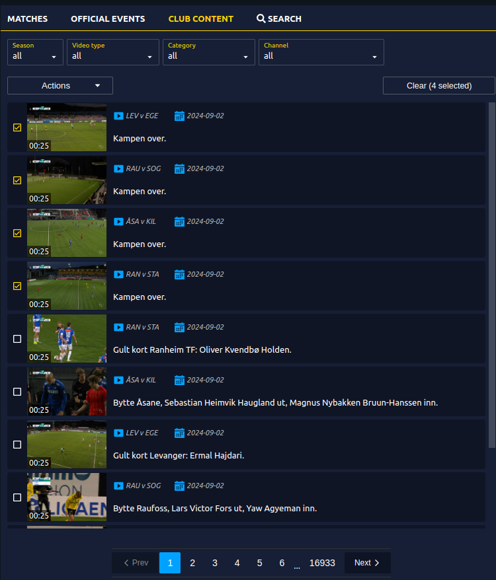The height and width of the screenshot is (580, 496).
Task: Click calendar icon in Bytte Åsane row
Action: coord(179,381)
